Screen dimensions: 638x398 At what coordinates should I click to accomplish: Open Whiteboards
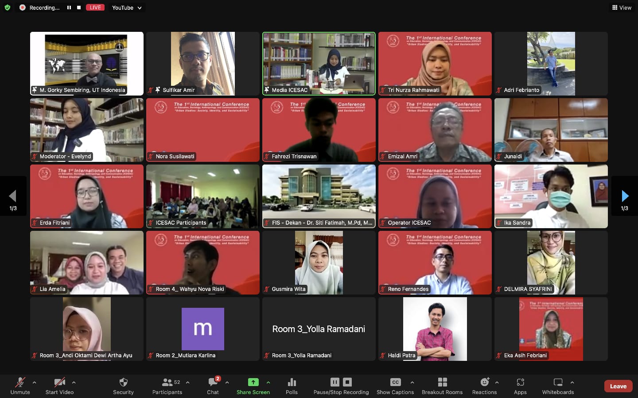click(558, 386)
